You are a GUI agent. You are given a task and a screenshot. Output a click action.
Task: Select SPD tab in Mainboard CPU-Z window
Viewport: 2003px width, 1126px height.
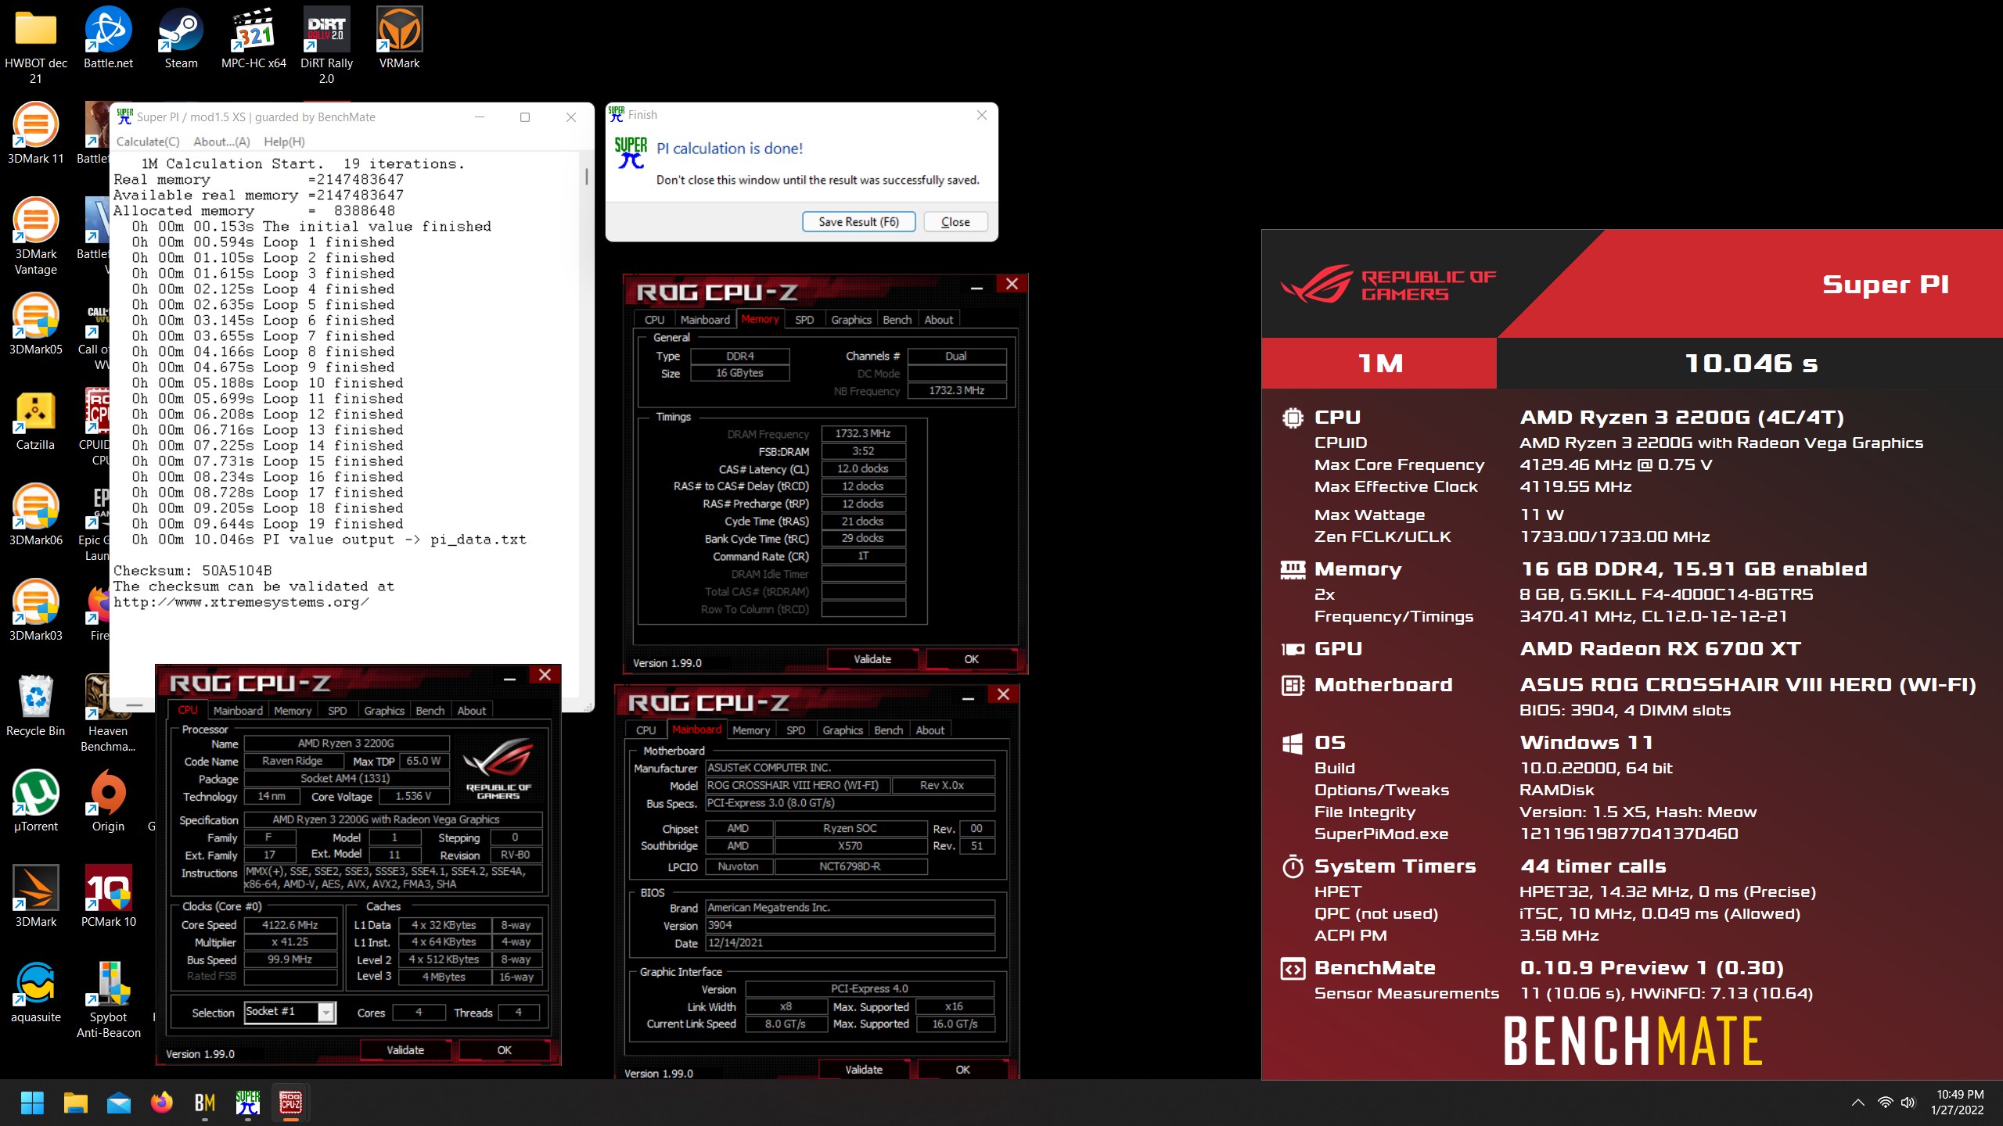click(x=796, y=730)
